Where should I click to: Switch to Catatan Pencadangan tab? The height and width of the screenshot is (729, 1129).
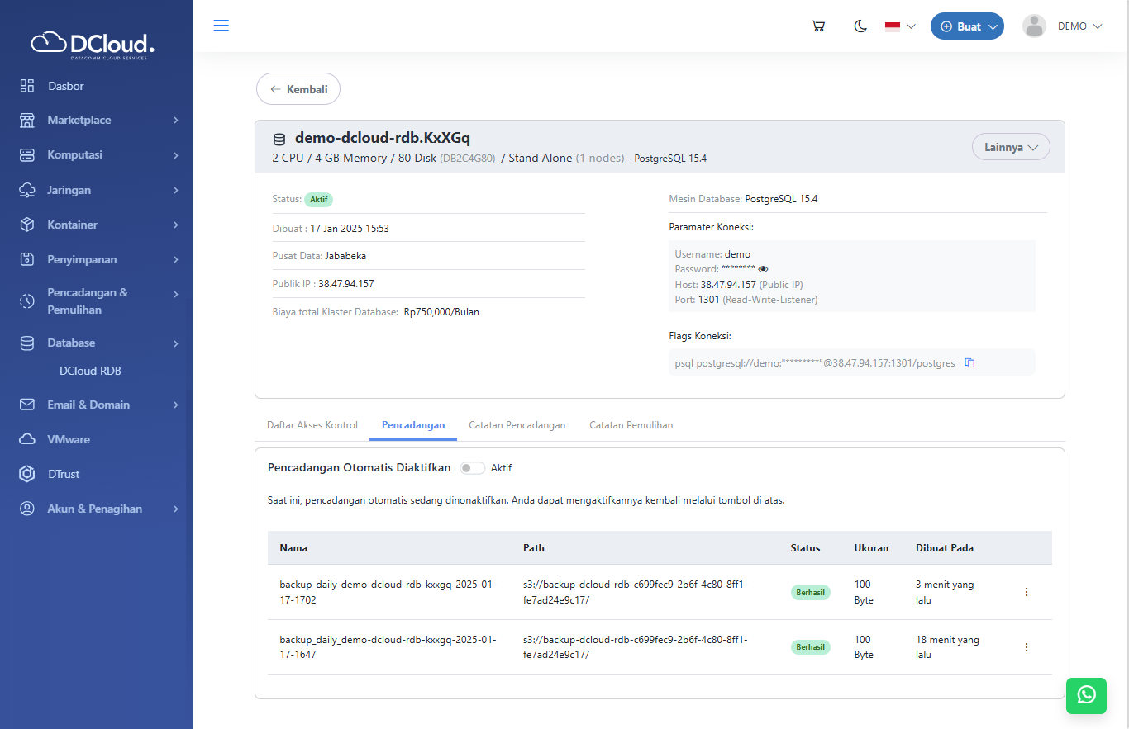pyautogui.click(x=517, y=425)
